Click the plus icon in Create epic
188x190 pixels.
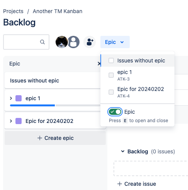tap(40, 138)
